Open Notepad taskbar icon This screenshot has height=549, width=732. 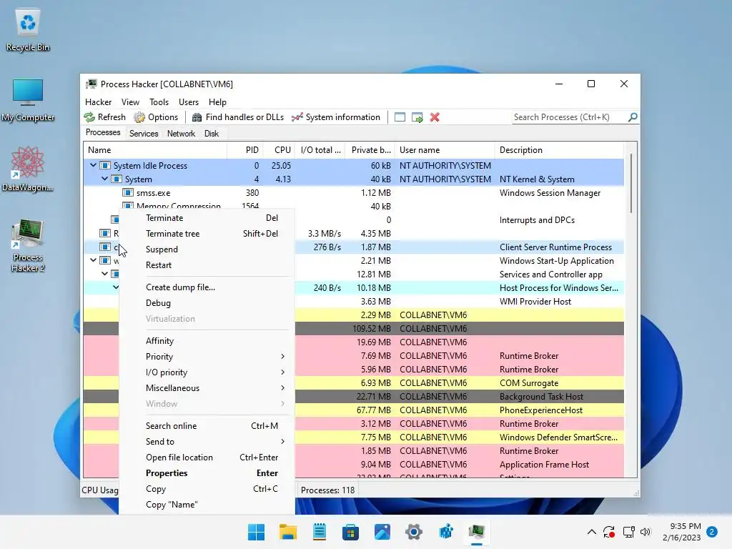point(320,532)
